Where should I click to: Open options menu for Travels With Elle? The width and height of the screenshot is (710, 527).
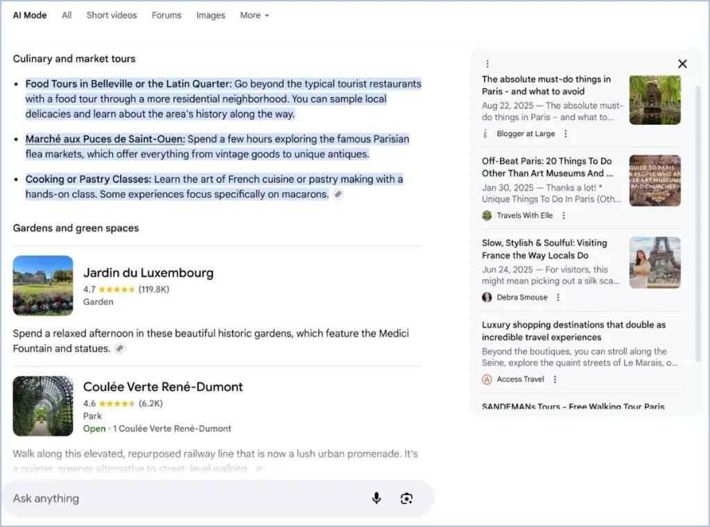pyautogui.click(x=564, y=216)
